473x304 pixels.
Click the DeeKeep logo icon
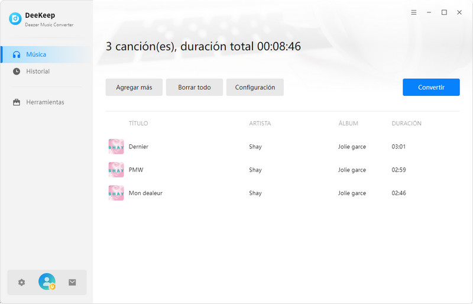[15, 19]
